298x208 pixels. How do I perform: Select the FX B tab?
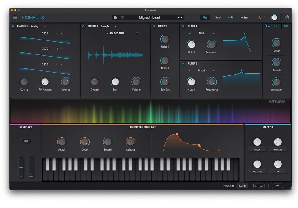point(276,26)
